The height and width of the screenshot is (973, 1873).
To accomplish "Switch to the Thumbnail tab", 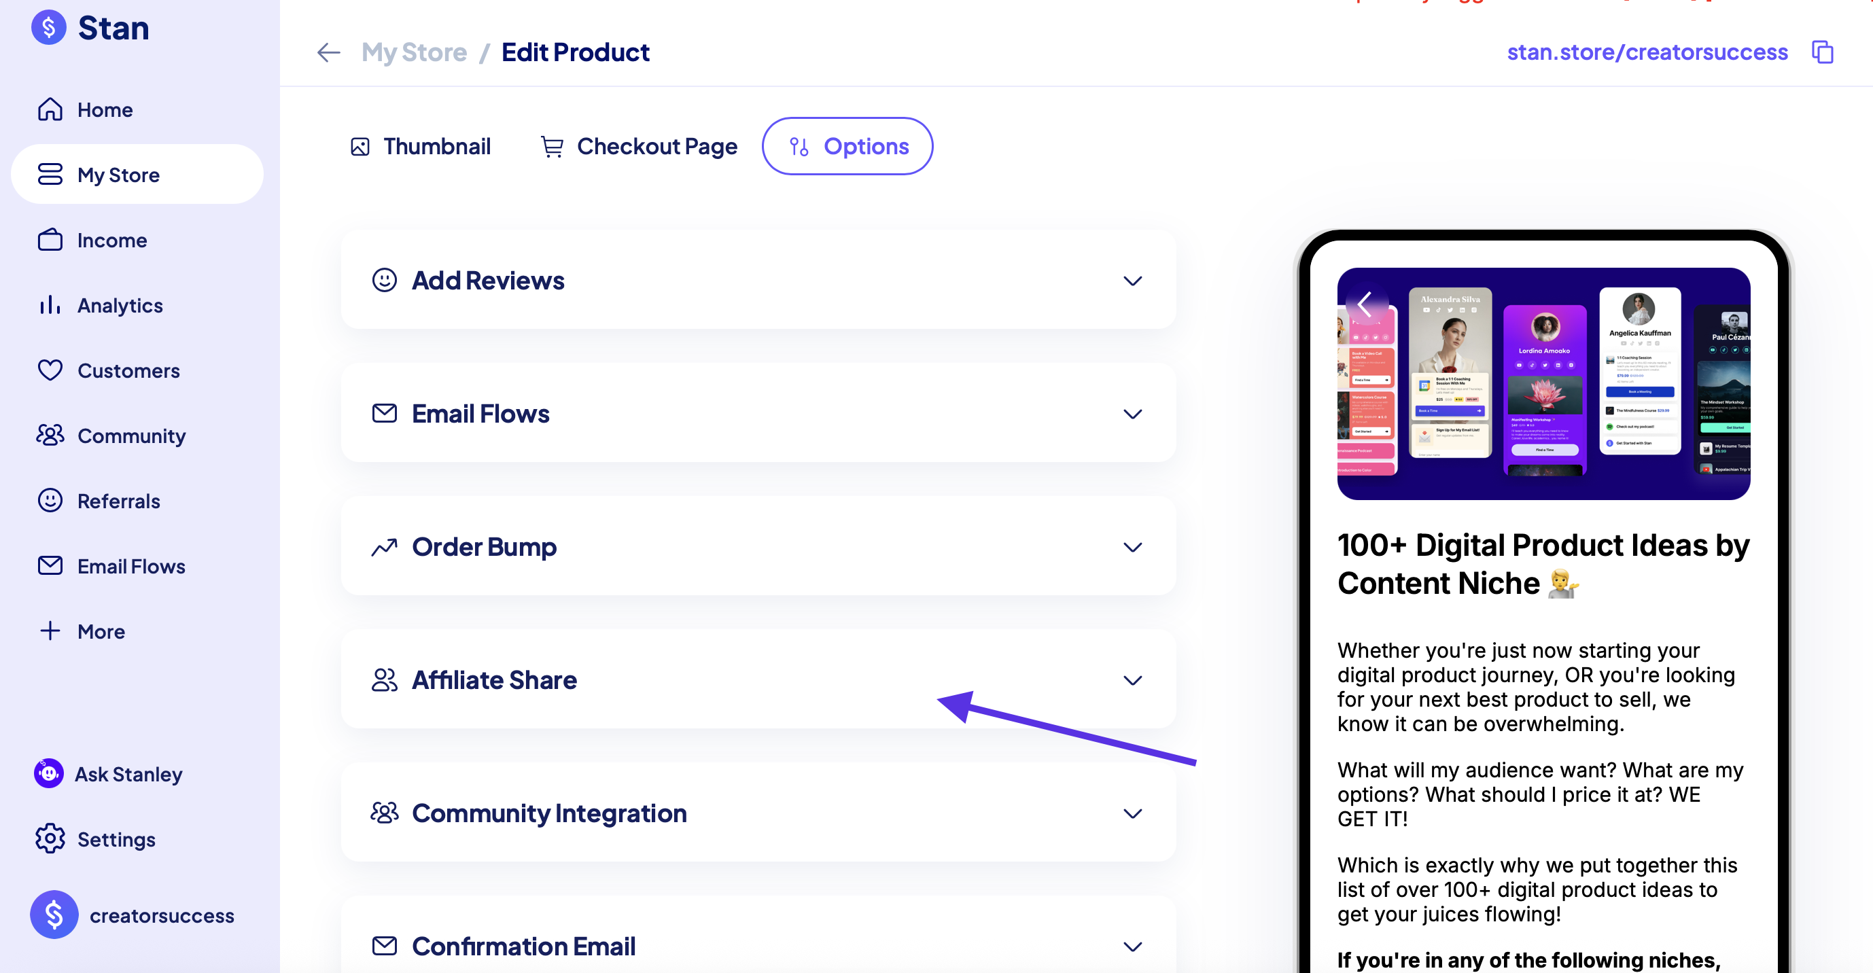I will coord(420,146).
